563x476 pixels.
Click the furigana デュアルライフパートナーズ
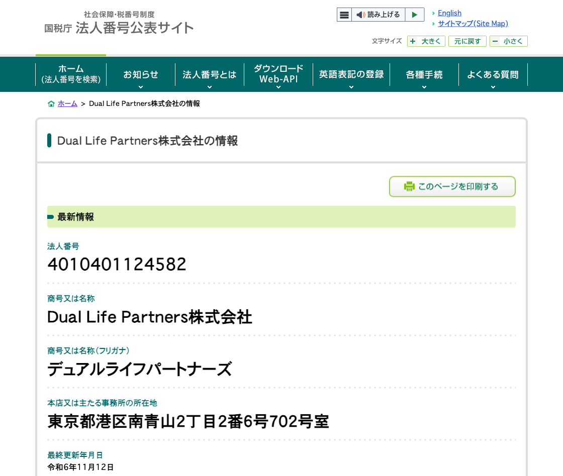click(140, 369)
